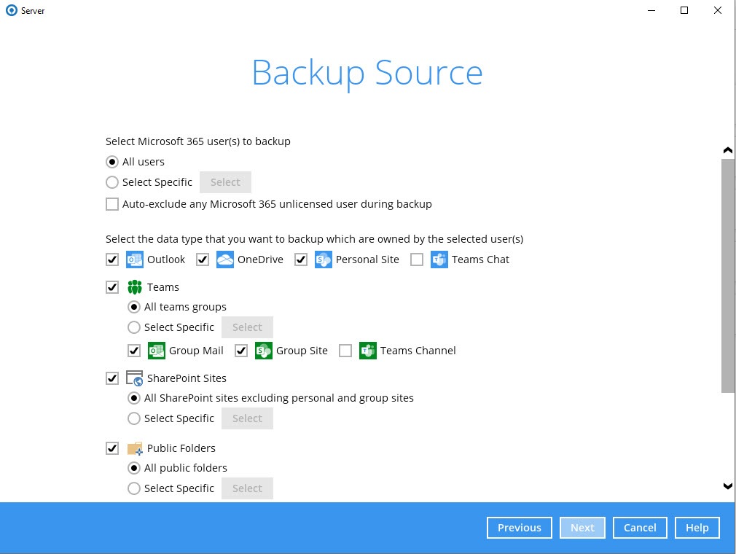
Task: Click the Outlook icon
Action: point(134,259)
